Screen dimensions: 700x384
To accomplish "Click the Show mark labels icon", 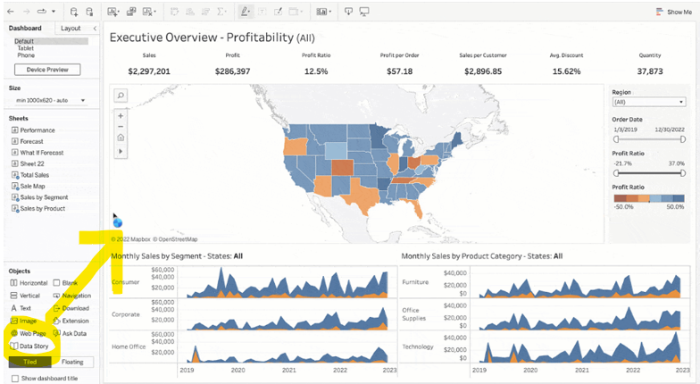I will pos(262,12).
